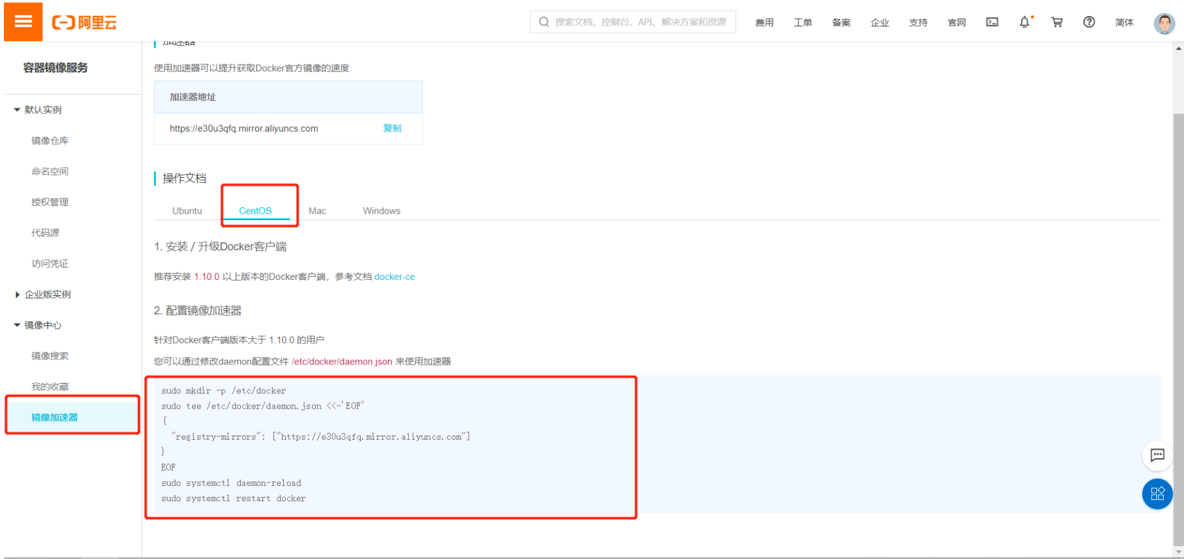The height and width of the screenshot is (559, 1184).
Task: Open the help question mark icon
Action: pyautogui.click(x=1089, y=22)
